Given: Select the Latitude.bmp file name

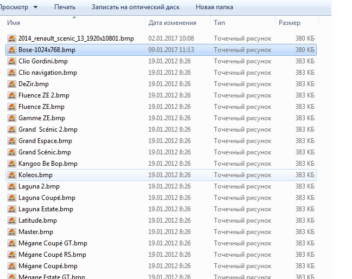Looking at the screenshot, I should (37, 220).
